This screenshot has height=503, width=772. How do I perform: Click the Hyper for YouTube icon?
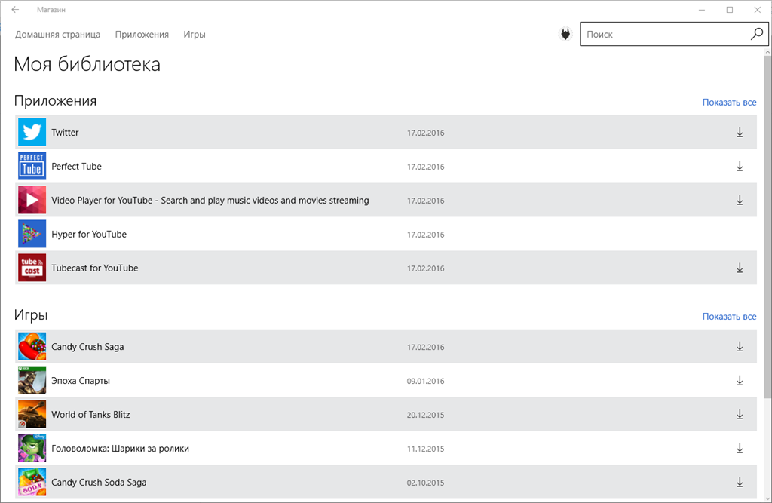pyautogui.click(x=32, y=234)
